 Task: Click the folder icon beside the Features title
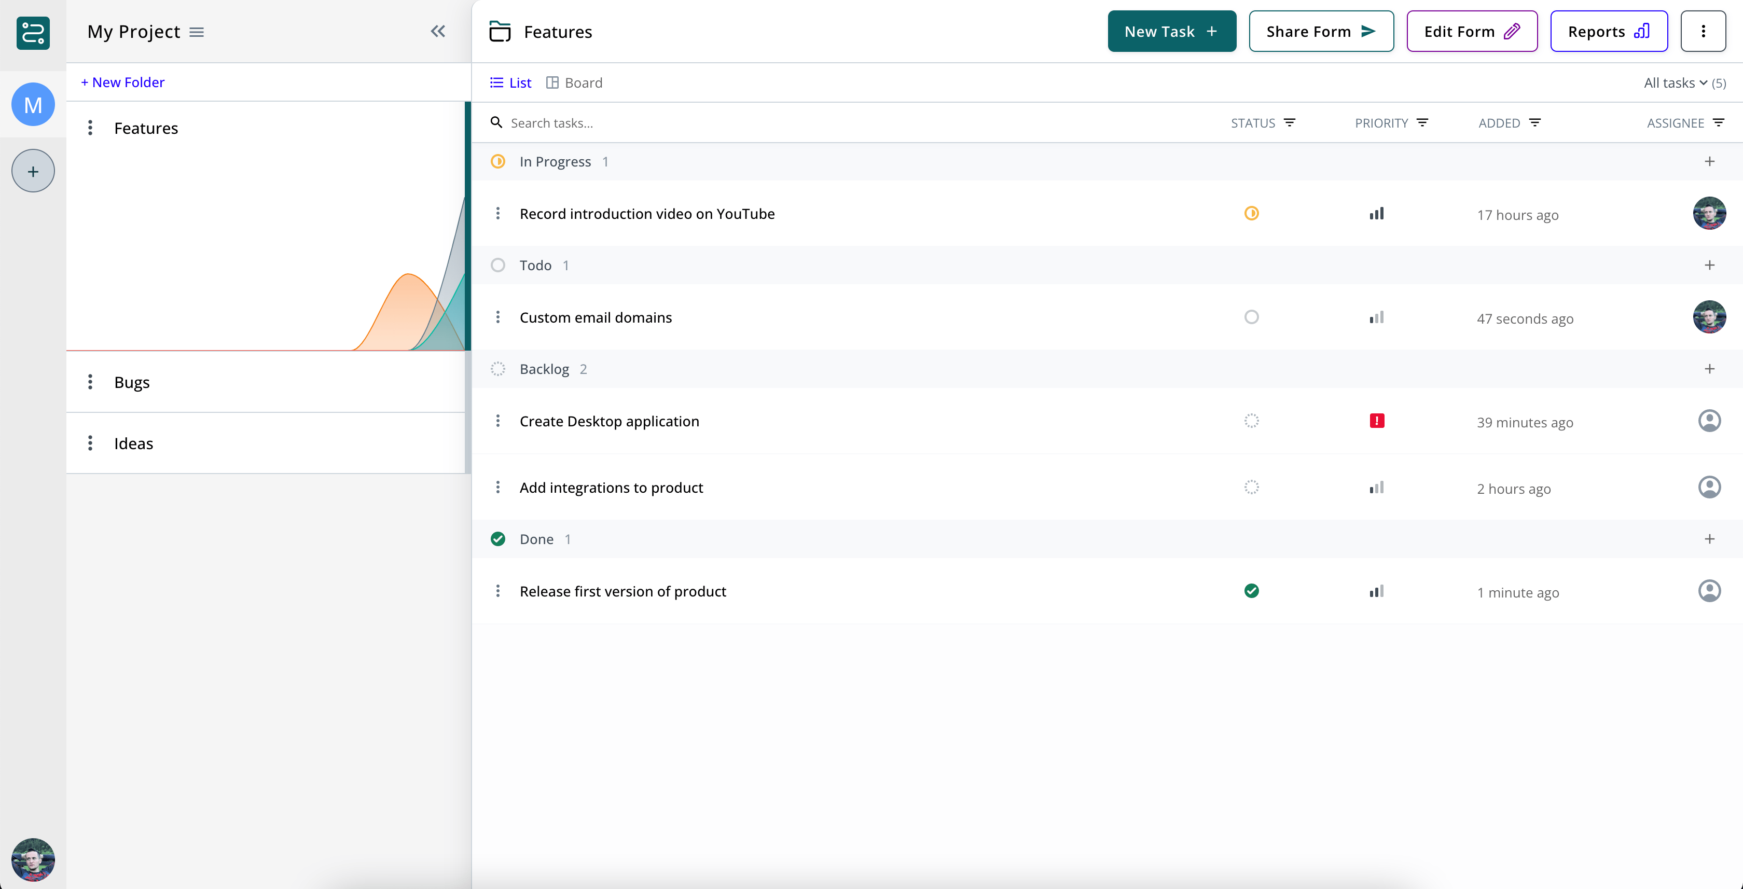pos(500,31)
